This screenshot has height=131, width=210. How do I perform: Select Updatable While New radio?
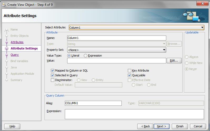coord(187,63)
